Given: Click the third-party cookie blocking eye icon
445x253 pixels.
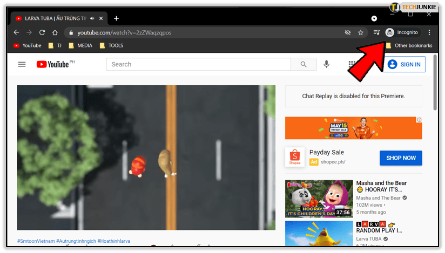Looking at the screenshot, I should coord(348,32).
